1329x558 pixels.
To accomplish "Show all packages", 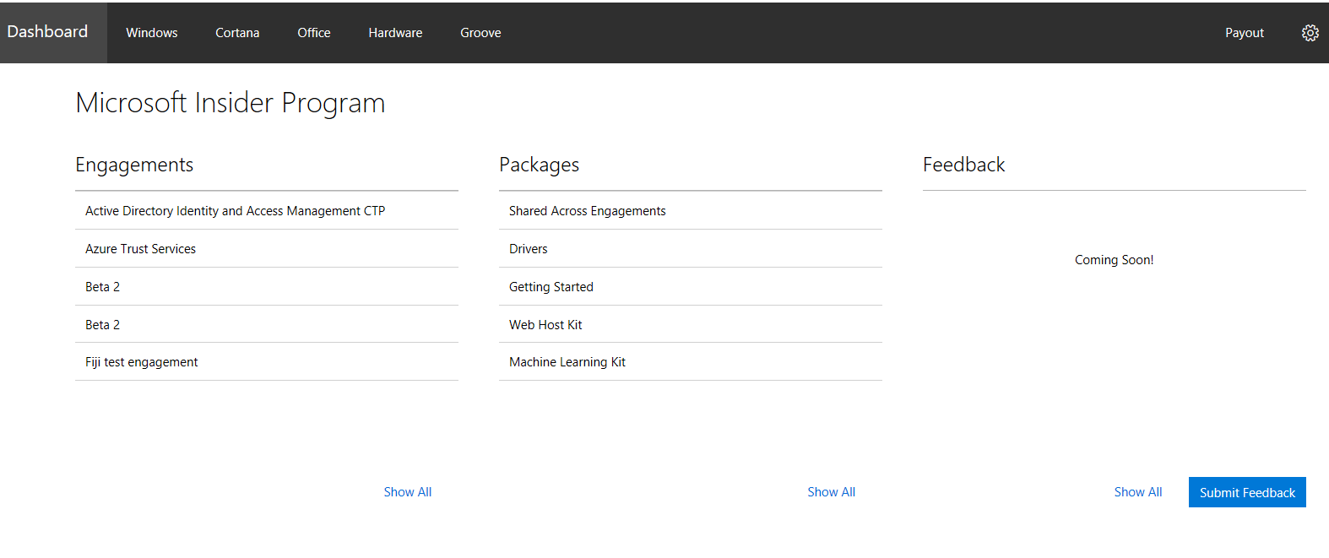I will (x=832, y=492).
